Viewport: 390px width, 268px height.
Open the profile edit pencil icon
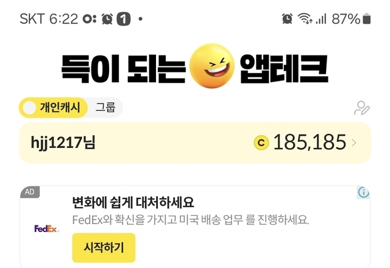[x=362, y=108]
